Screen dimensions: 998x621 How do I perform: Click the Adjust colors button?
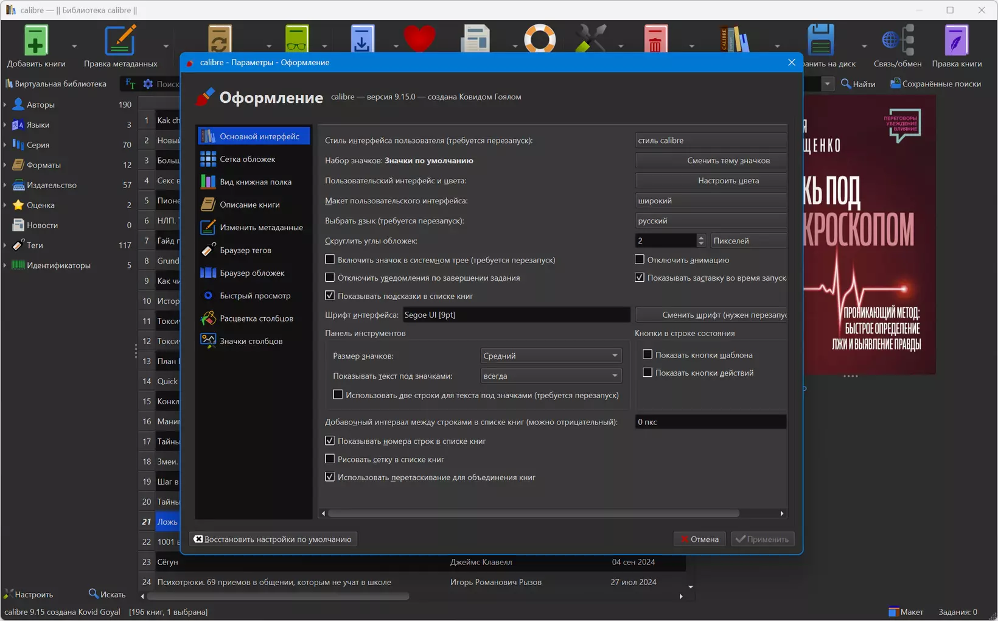click(x=711, y=181)
